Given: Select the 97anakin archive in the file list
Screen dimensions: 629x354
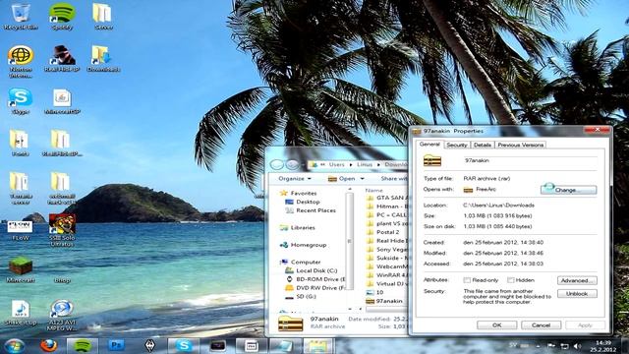Looking at the screenshot, I should coord(384,301).
